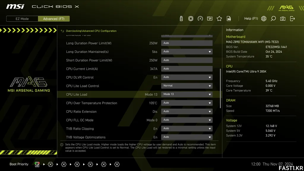Select the Advanced (F7) tab
Screen dimensions: 304x171
pos(54,19)
